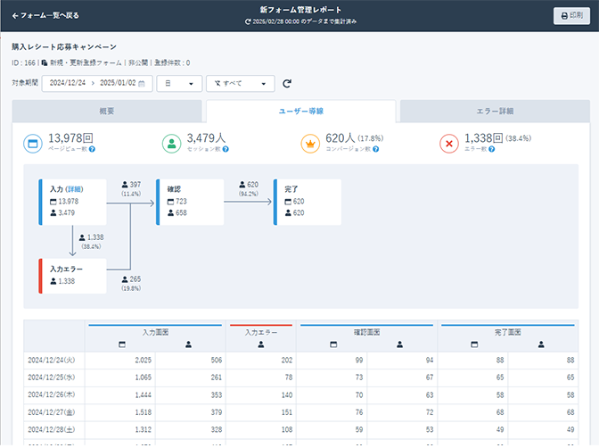Click the green session user icon
The width and height of the screenshot is (599, 448).
coord(171,144)
